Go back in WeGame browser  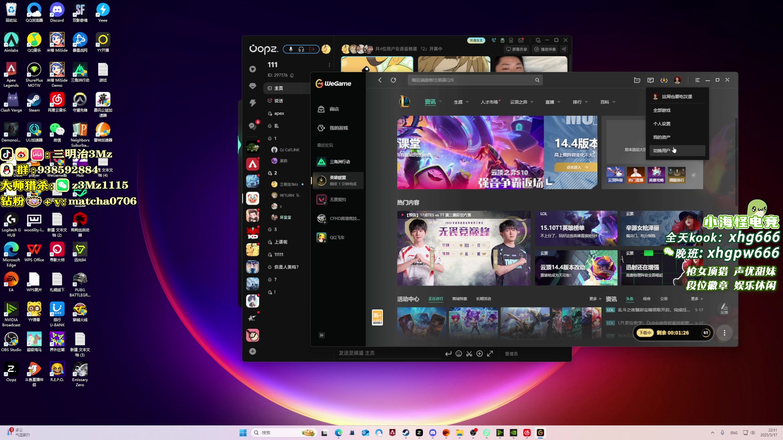click(380, 80)
